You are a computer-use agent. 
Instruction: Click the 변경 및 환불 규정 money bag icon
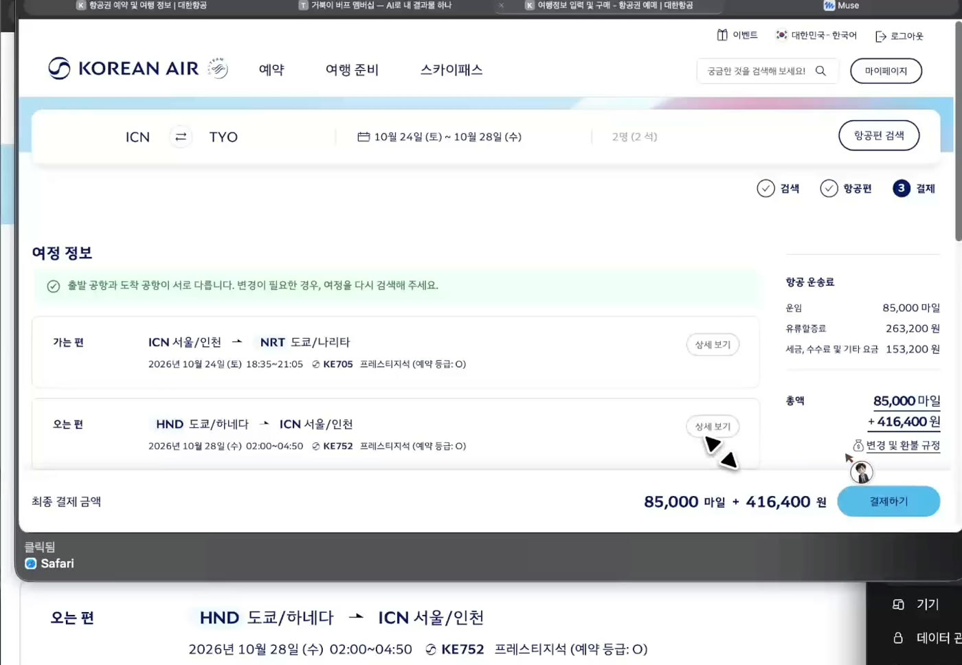pyautogui.click(x=858, y=445)
